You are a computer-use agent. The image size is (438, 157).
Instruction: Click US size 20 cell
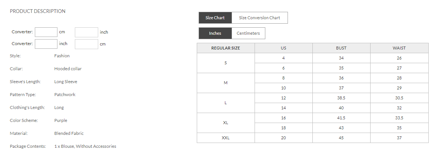point(283,138)
